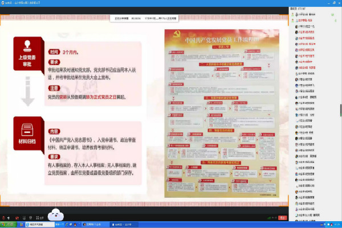Click the QQ penguin icon in system tray
Screen dimensions: 342x228
(x=332, y=225)
